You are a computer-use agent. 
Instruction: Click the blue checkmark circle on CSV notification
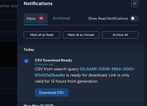coord(26,61)
